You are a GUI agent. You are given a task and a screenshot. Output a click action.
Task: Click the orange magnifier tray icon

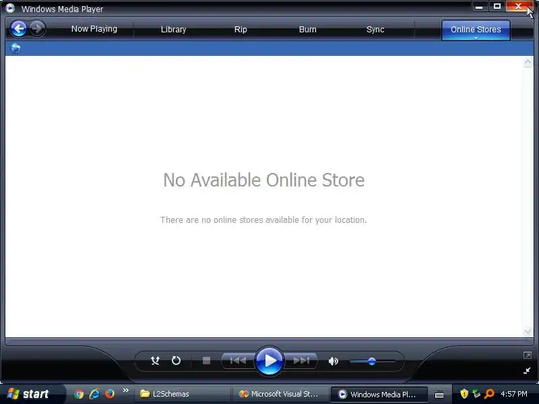(x=489, y=394)
